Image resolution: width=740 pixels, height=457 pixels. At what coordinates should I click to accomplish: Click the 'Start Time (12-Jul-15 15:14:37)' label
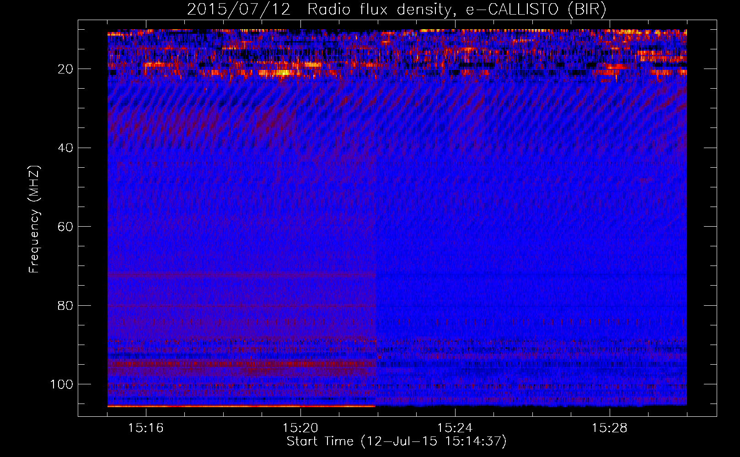(397, 441)
